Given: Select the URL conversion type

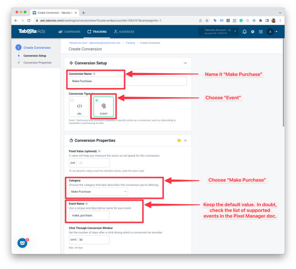Looking at the screenshot, I should pos(79,107).
